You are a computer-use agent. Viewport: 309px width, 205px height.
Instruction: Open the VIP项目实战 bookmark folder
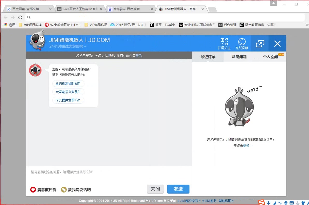click(x=30, y=25)
